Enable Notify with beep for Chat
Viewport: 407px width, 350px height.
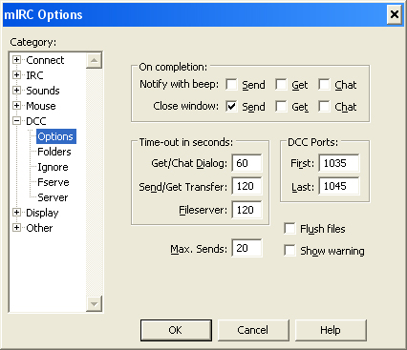(324, 85)
